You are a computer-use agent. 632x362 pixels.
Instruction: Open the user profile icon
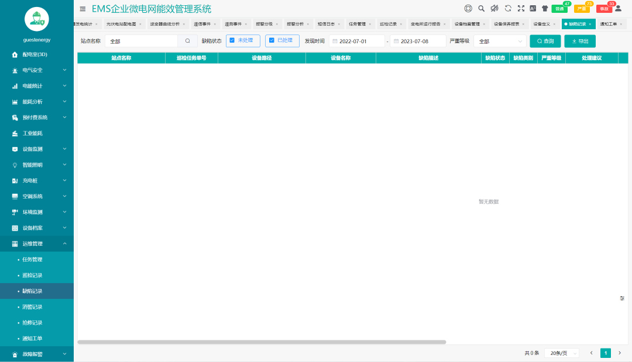618,9
